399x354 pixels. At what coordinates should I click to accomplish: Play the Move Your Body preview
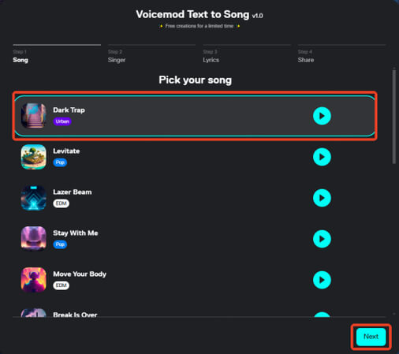coord(322,280)
